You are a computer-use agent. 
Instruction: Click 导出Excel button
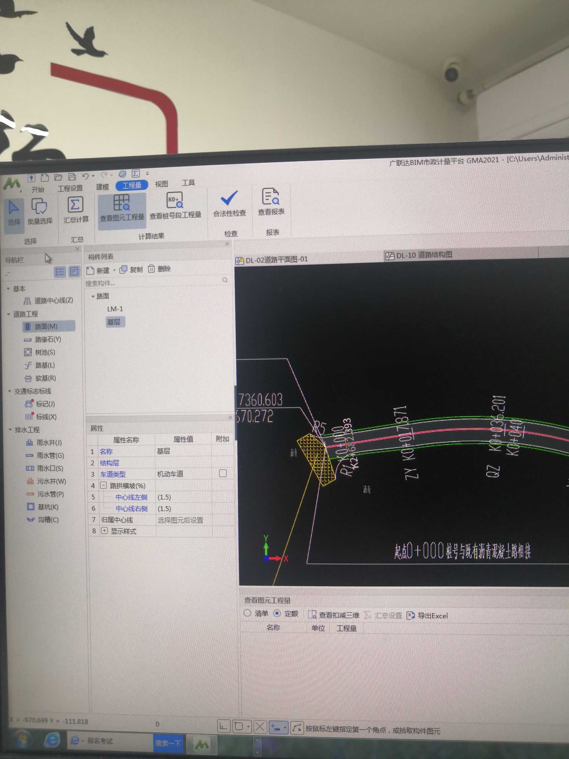coord(427,616)
